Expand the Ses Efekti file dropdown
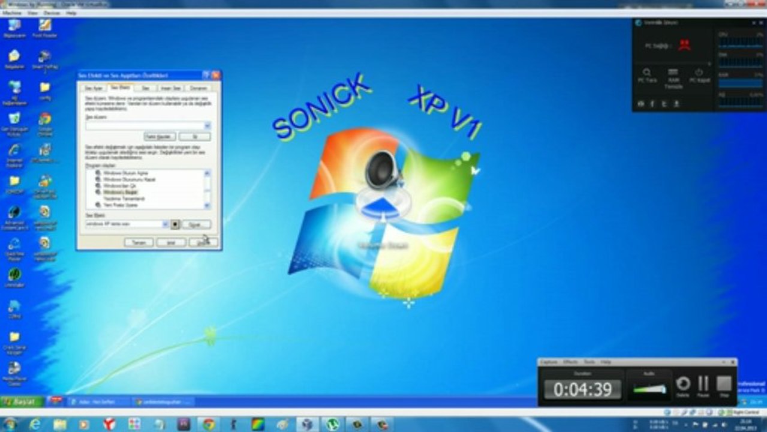The height and width of the screenshot is (432, 767). [165, 224]
